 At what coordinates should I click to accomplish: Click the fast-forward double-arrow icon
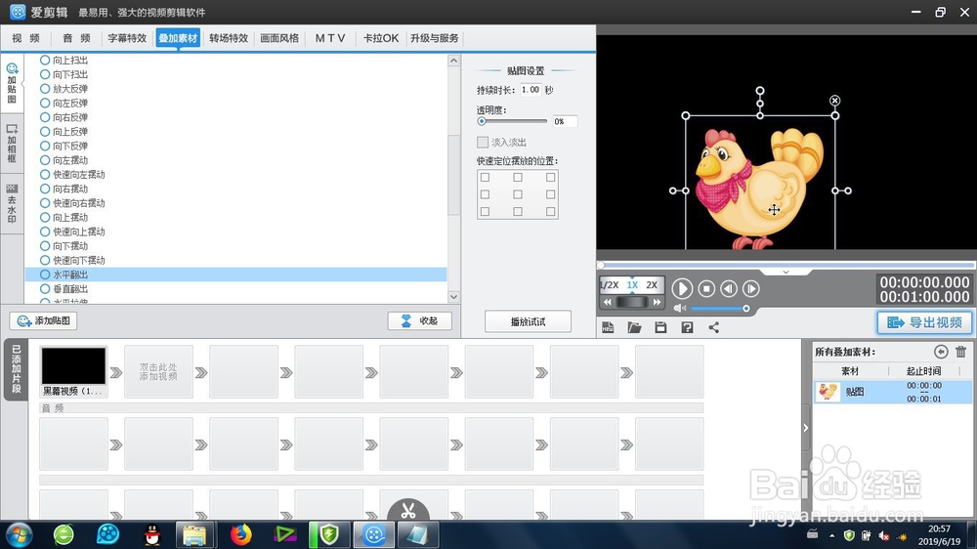coord(657,302)
